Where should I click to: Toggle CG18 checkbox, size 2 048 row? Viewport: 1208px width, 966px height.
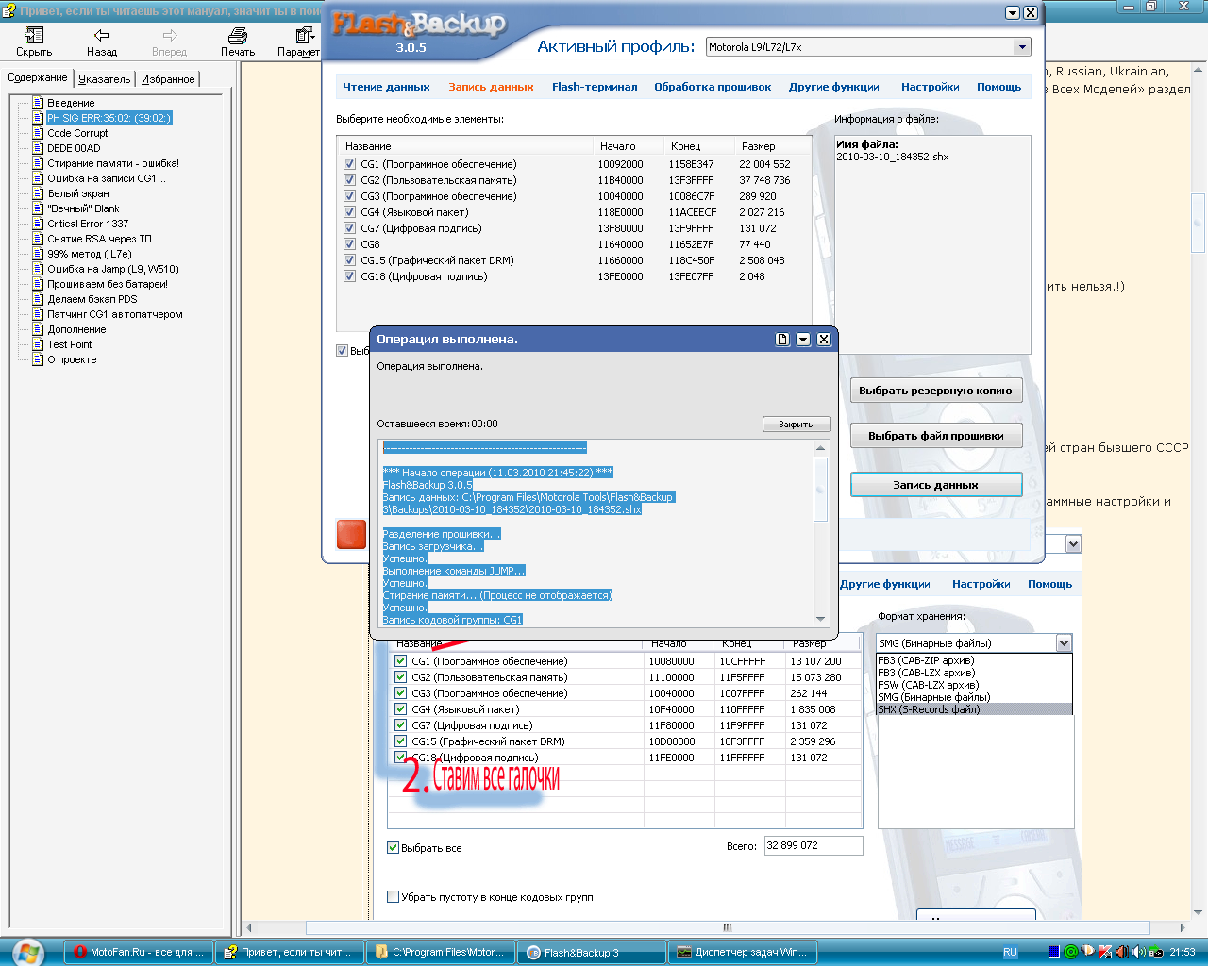click(x=350, y=276)
